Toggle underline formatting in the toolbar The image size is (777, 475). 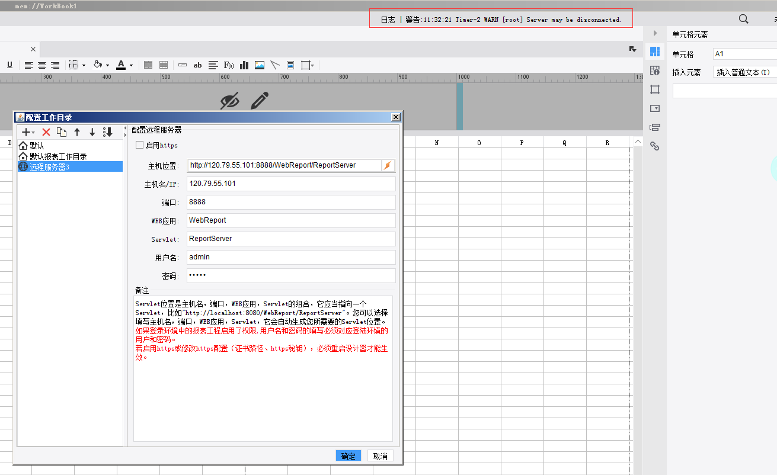pos(9,65)
